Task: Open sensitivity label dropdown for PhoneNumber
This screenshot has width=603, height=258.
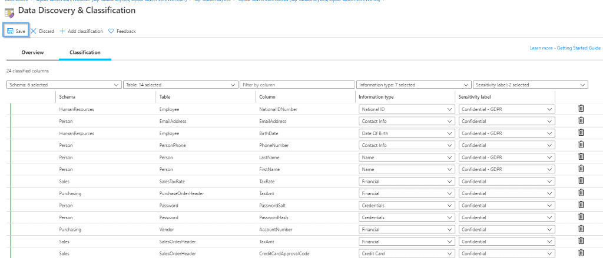Action: pyautogui.click(x=507, y=146)
